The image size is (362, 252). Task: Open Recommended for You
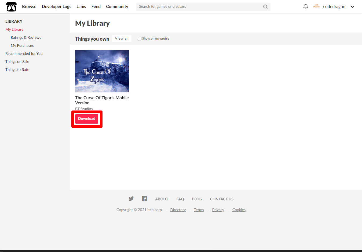tap(24, 54)
